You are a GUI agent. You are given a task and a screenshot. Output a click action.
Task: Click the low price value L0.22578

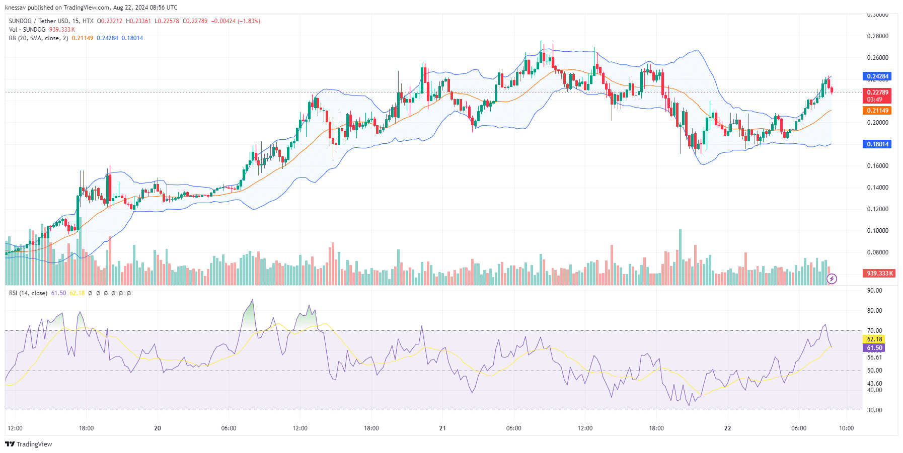[167, 21]
